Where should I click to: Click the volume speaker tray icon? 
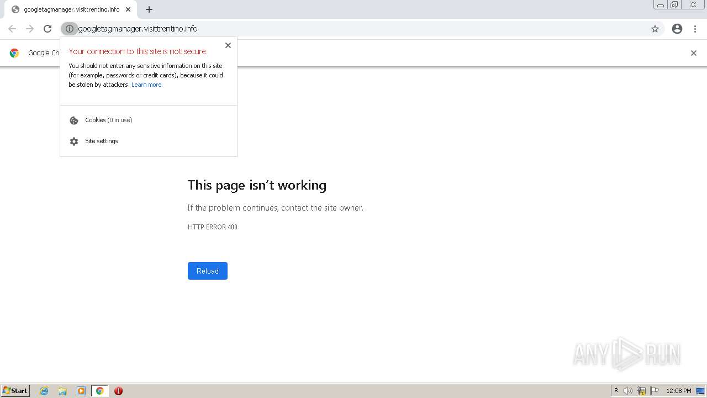point(628,391)
